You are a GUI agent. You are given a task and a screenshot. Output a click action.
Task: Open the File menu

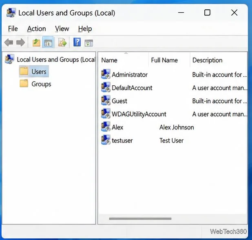click(13, 29)
